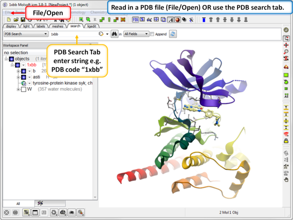Click the translate move tool in right toolbar
This screenshot has width=293, height=220.
[286, 45]
